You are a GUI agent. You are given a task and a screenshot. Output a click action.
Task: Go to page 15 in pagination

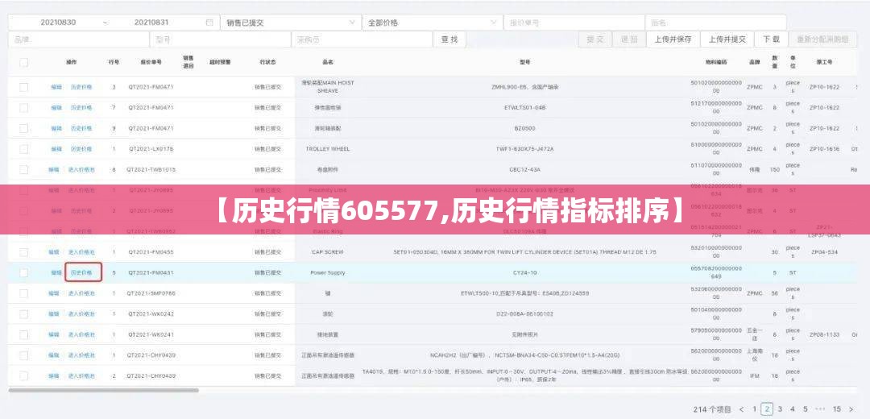(837, 409)
